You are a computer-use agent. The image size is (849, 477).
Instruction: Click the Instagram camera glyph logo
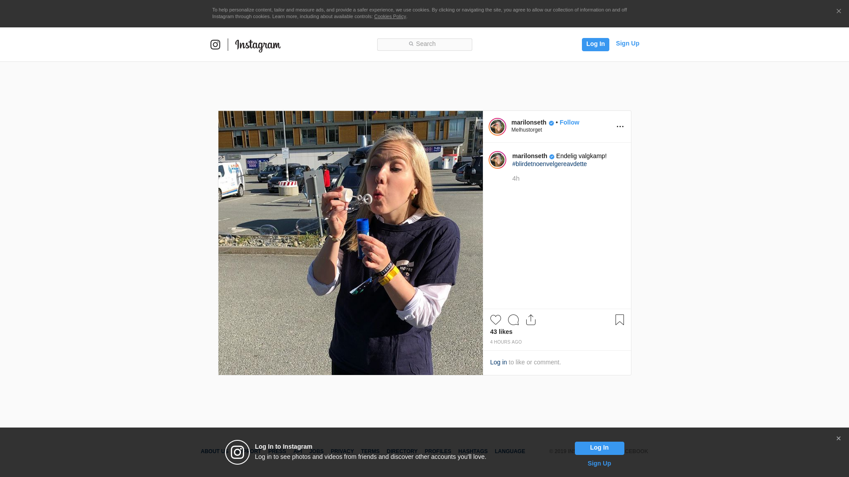click(215, 45)
